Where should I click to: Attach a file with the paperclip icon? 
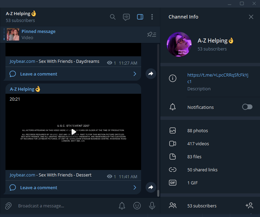pyautogui.click(x=8, y=206)
